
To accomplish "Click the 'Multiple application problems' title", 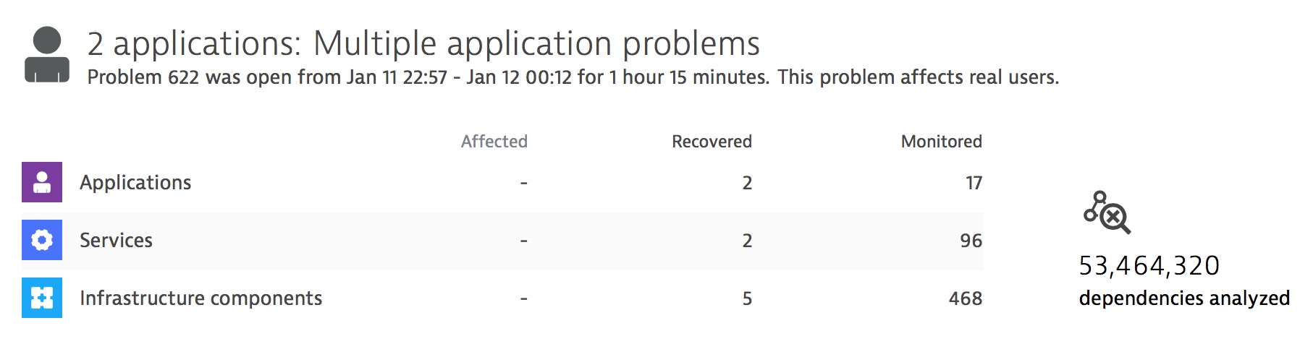I will point(536,43).
